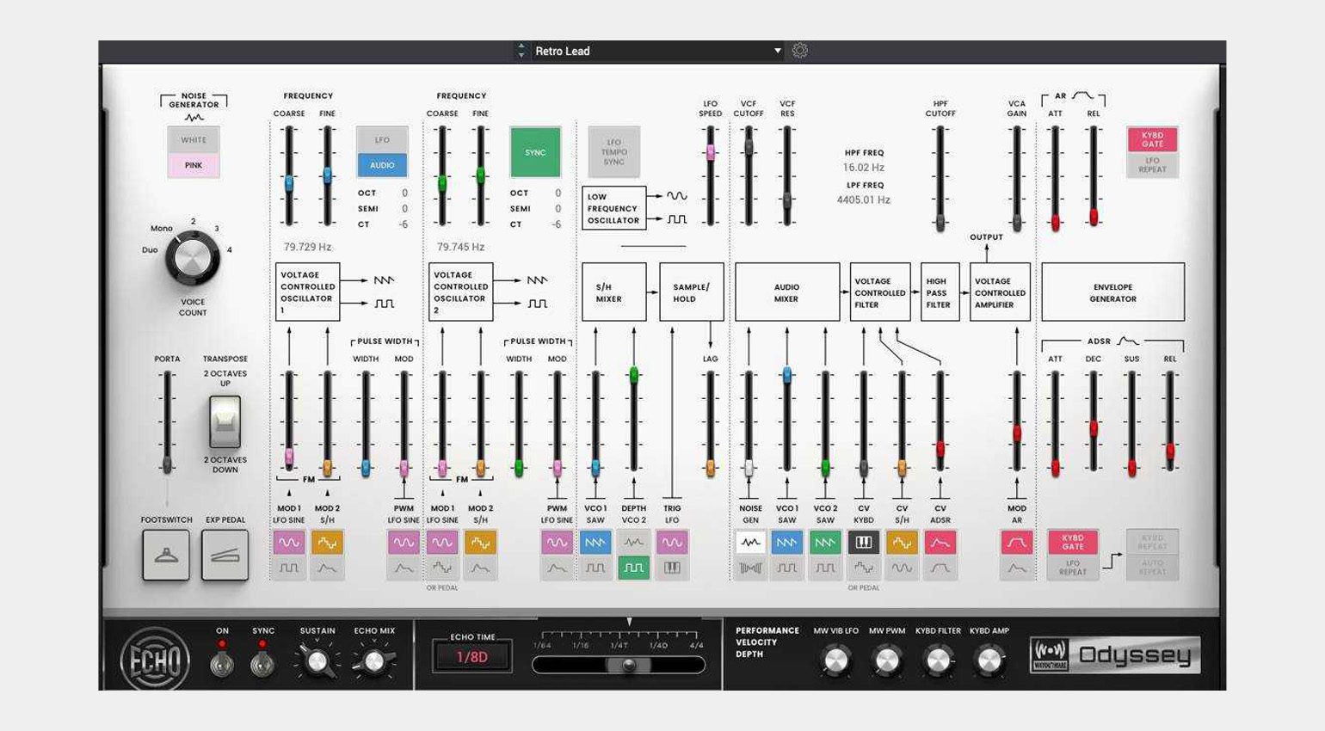Select the red AR envelope icon under MOD AR
Image resolution: width=1325 pixels, height=731 pixels.
coord(1016,543)
